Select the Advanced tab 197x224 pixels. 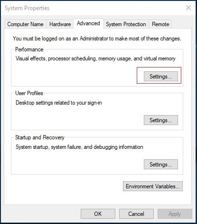tap(88, 23)
